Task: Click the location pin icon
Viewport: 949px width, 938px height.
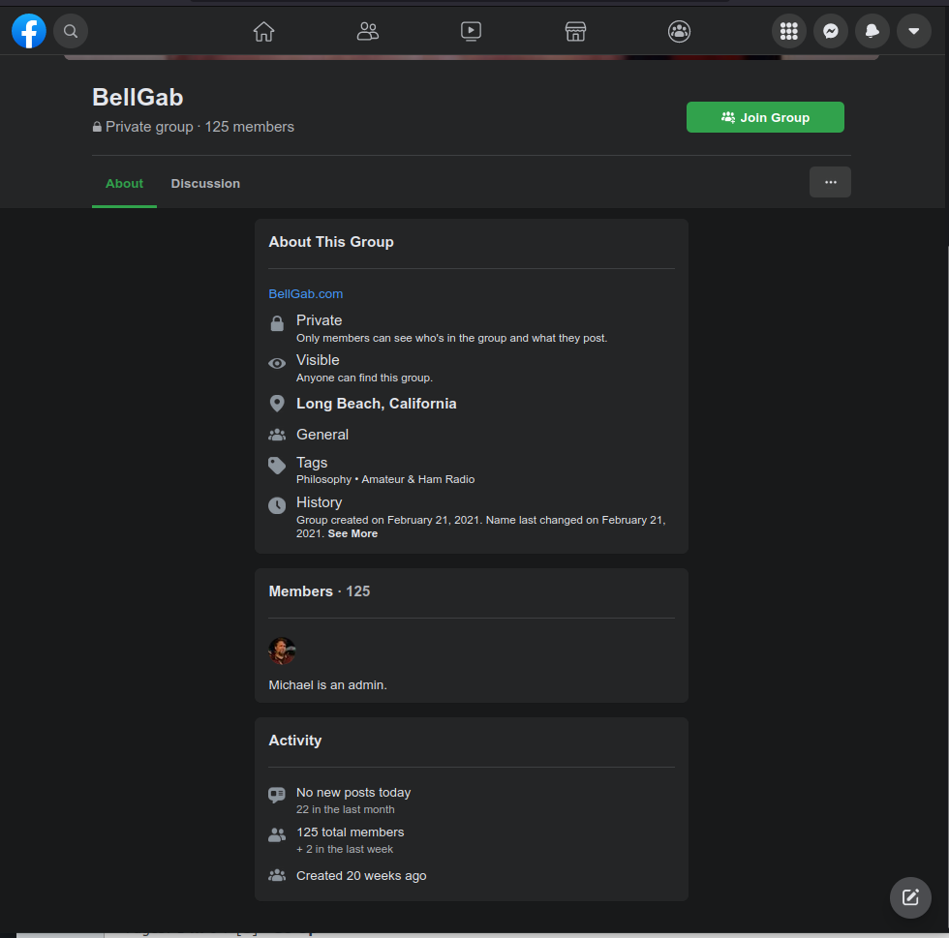Action: pos(277,404)
